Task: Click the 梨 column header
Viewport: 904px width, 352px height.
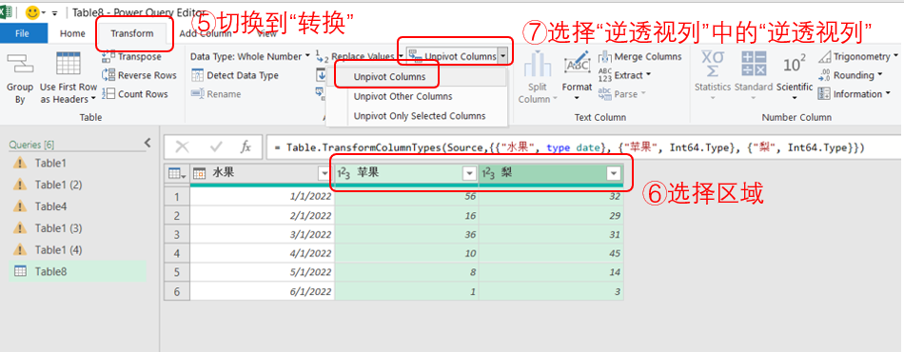Action: [x=551, y=173]
